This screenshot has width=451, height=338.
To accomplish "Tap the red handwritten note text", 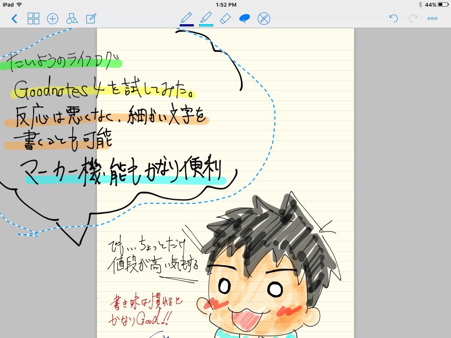I will [144, 310].
